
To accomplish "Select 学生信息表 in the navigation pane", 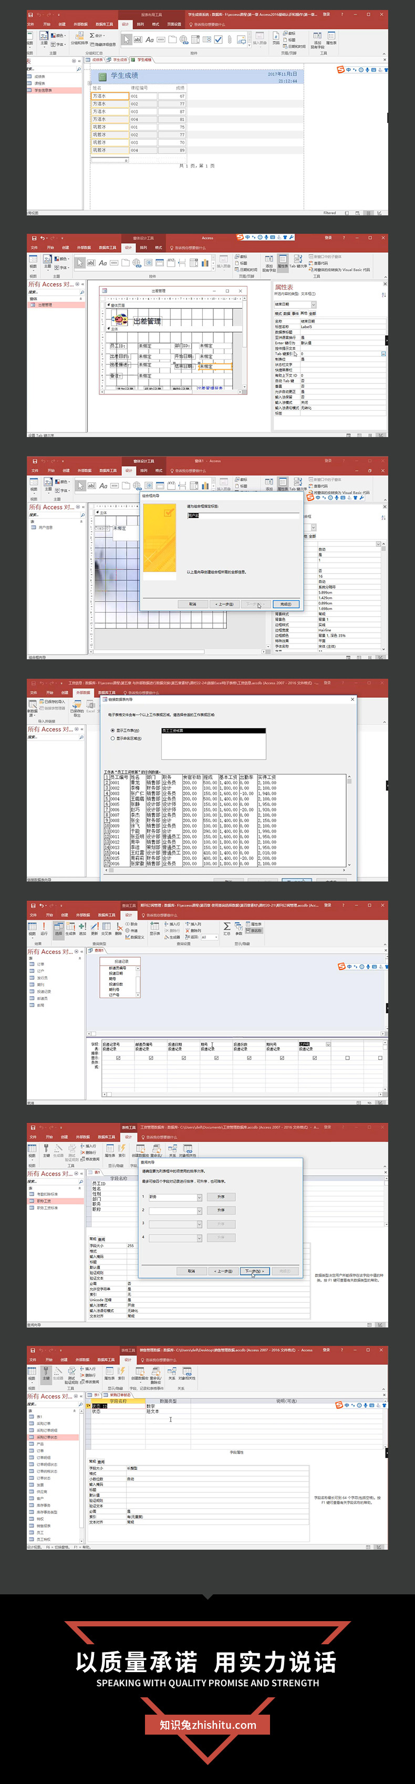I will point(55,90).
